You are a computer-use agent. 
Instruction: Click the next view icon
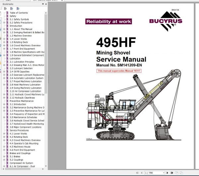tap(181, 173)
